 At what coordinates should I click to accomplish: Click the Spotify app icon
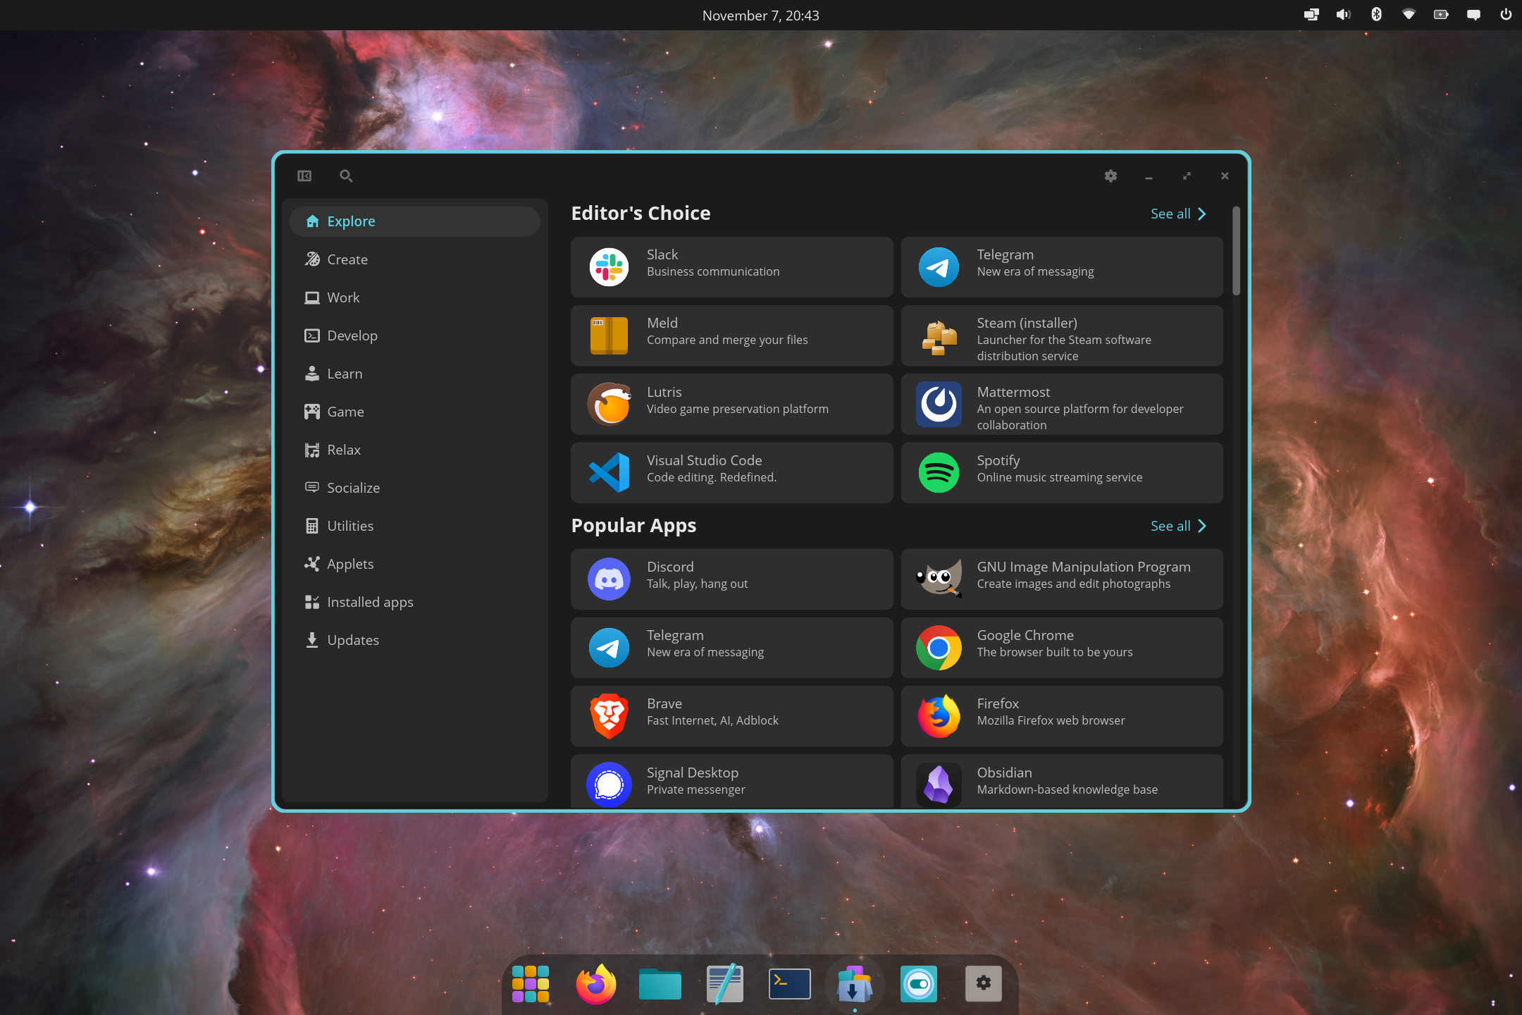coord(939,472)
